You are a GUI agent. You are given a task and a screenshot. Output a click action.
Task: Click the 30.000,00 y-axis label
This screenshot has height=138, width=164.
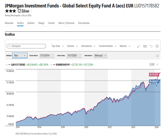coord(10,94)
